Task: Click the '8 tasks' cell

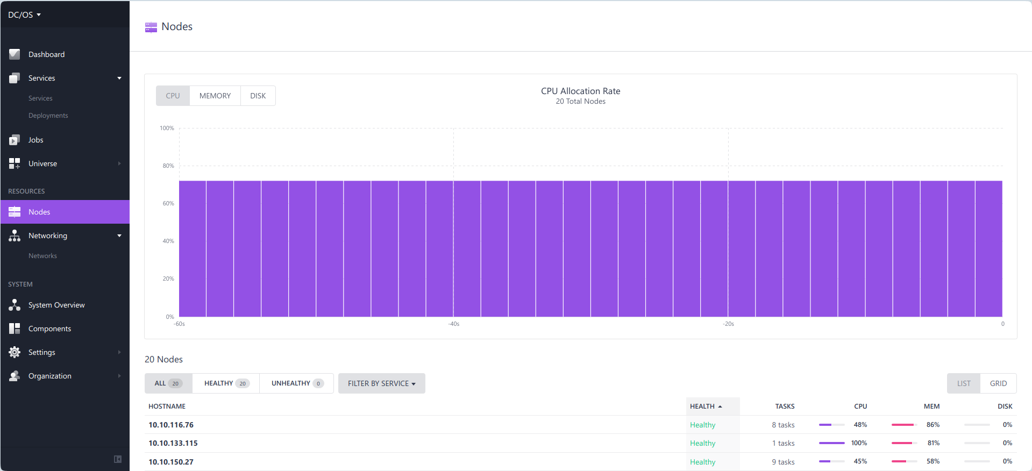Action: coord(783,425)
